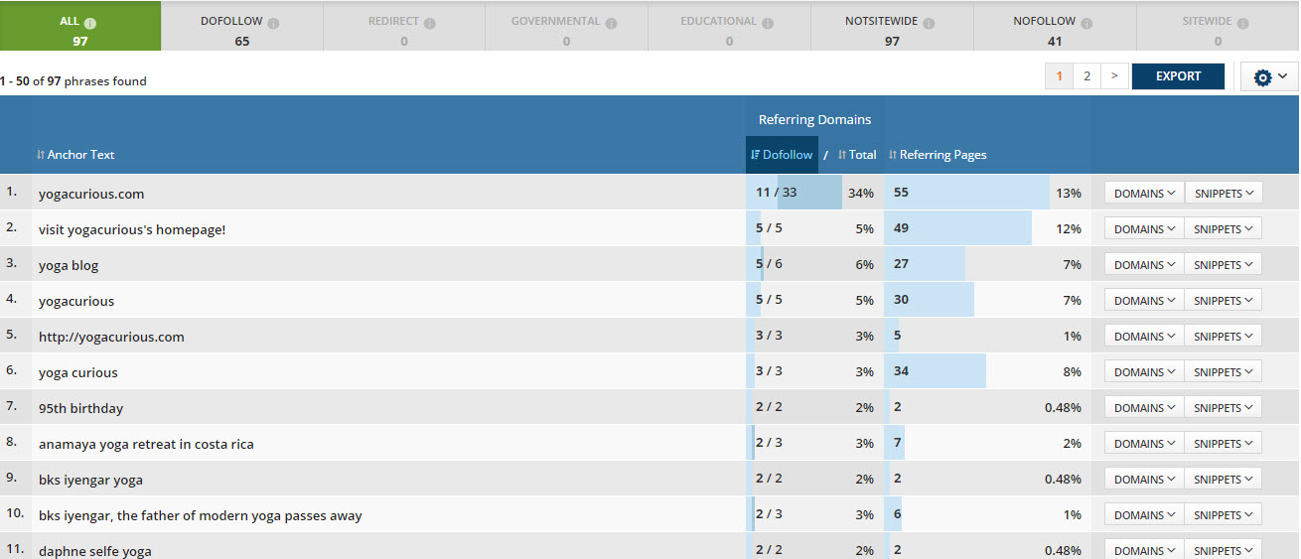Viewport: 1301px width, 559px height.
Task: Select the GOVERNMENTAL tab
Action: point(566,26)
